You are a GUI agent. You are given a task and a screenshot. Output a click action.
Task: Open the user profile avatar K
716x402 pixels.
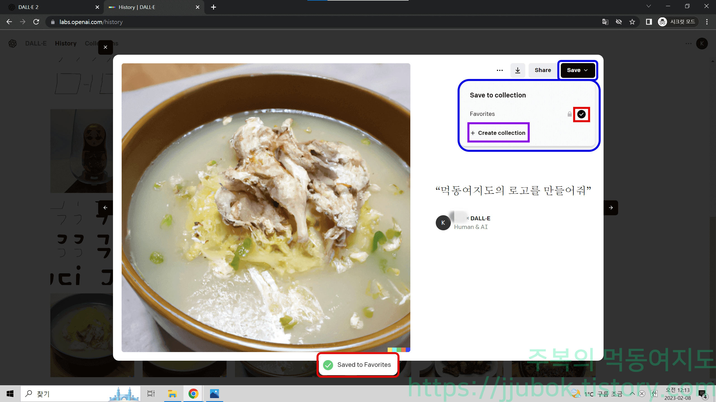(702, 43)
